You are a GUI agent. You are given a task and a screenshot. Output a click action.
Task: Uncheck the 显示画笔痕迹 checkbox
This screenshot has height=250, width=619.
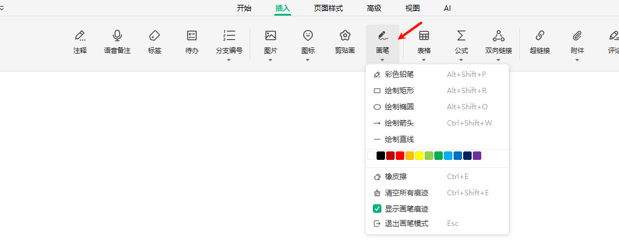pyautogui.click(x=377, y=209)
